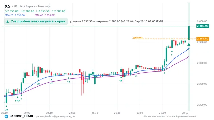Click the Telegram logo icon in footer

click(6, 116)
